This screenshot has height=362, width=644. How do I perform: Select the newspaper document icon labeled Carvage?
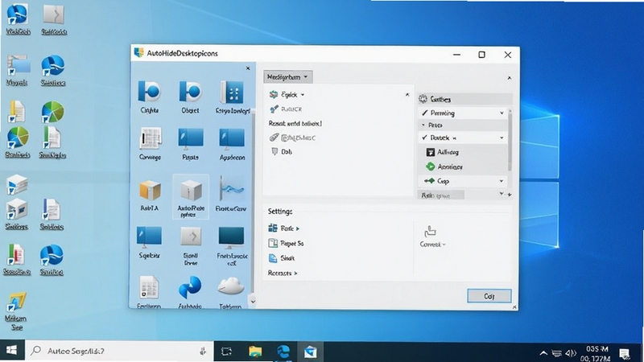click(150, 138)
